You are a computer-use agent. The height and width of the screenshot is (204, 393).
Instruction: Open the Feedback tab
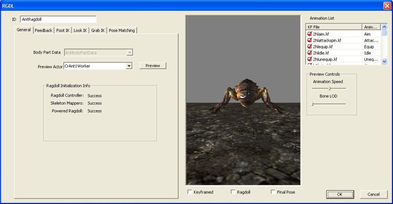(x=43, y=30)
